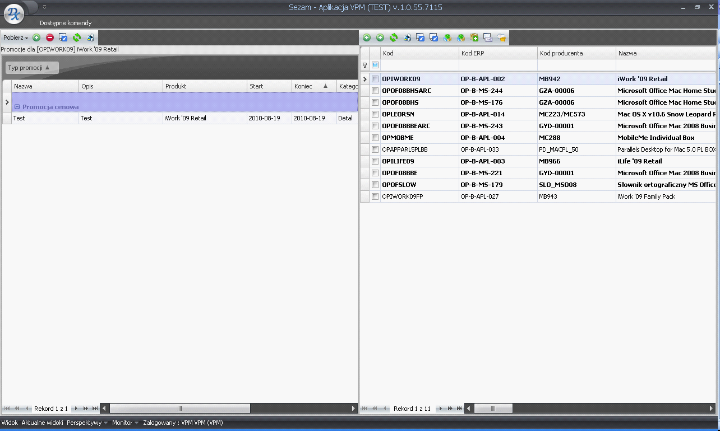Go to next record in promotions navigator
This screenshot has width=720, height=431.
coord(77,409)
